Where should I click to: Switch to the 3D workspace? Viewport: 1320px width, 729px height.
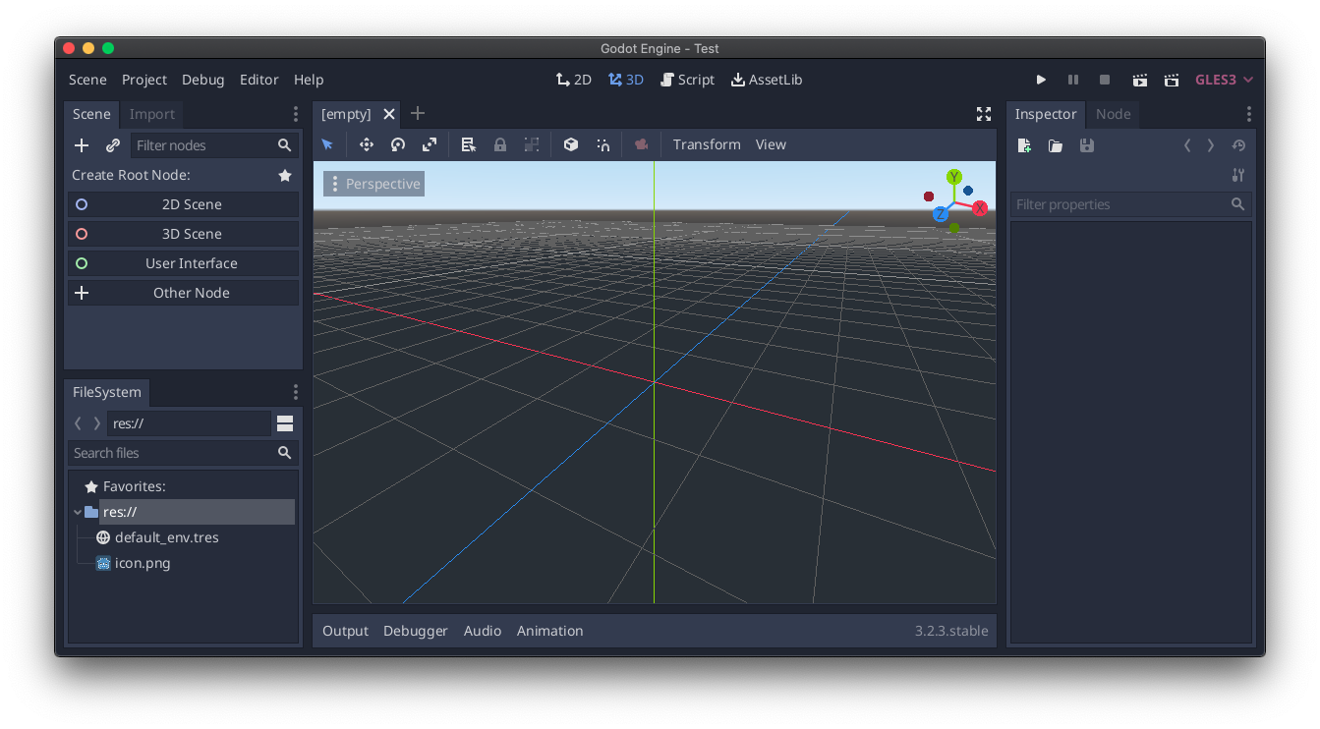(x=626, y=80)
